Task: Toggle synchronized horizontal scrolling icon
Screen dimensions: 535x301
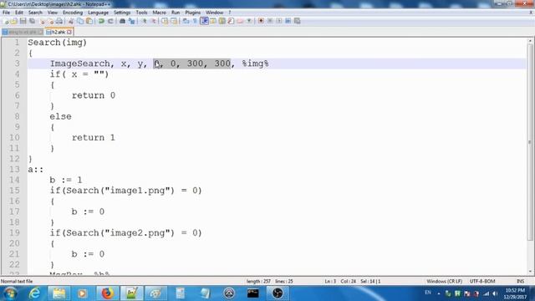Action: pos(174,21)
